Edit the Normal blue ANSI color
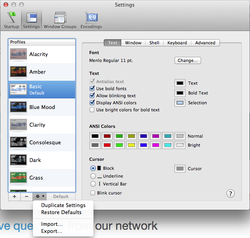 coord(144,136)
